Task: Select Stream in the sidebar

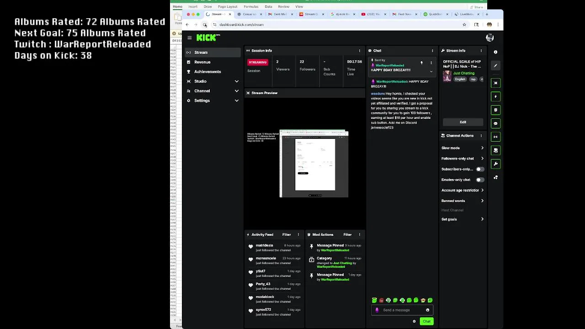Action: (213, 53)
